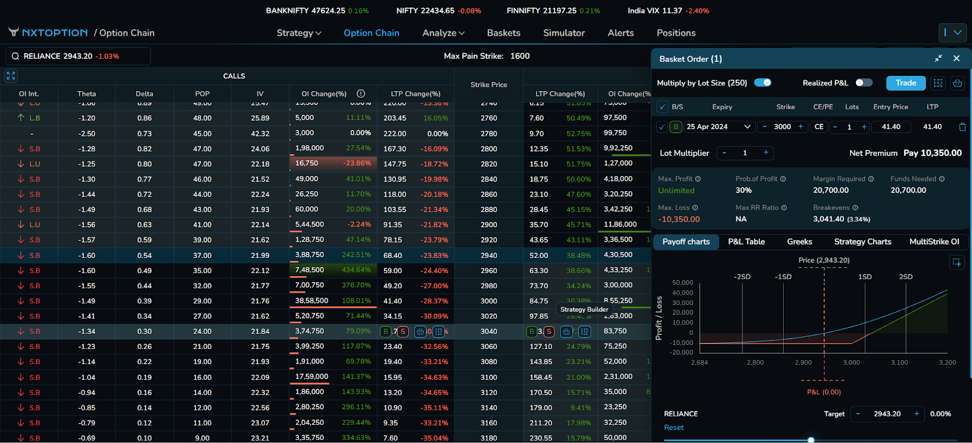Open the Strategy dropdown menu

299,33
